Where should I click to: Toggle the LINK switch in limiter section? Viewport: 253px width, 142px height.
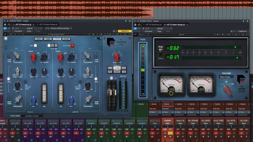point(35,46)
